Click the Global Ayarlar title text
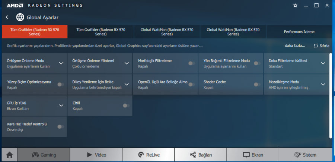This screenshot has height=162, width=335. tap(42, 17)
